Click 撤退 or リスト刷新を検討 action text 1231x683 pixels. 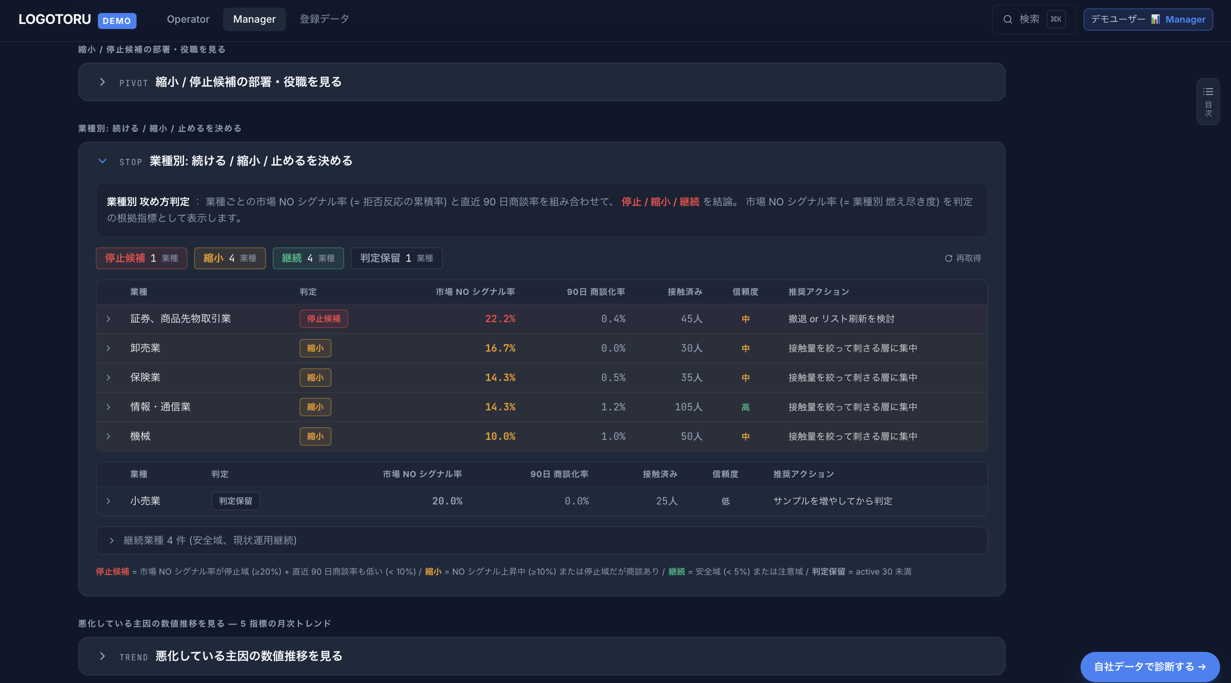[x=842, y=318]
